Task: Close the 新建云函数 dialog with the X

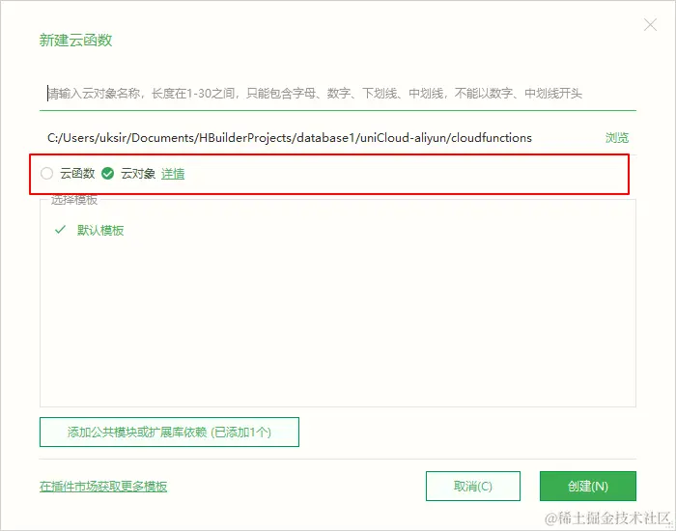Action: (650, 25)
